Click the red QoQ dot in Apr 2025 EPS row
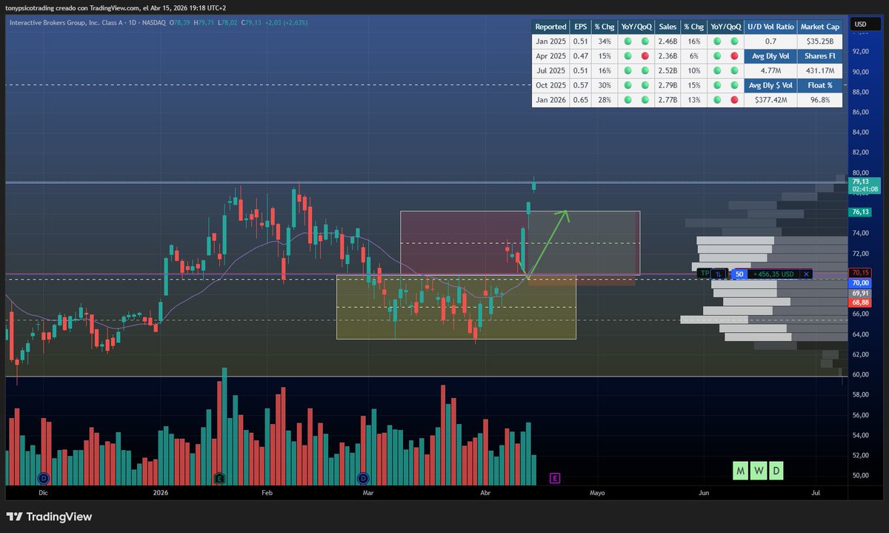The height and width of the screenshot is (533, 889). (644, 56)
